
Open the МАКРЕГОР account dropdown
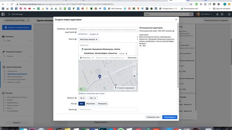coord(17,21)
